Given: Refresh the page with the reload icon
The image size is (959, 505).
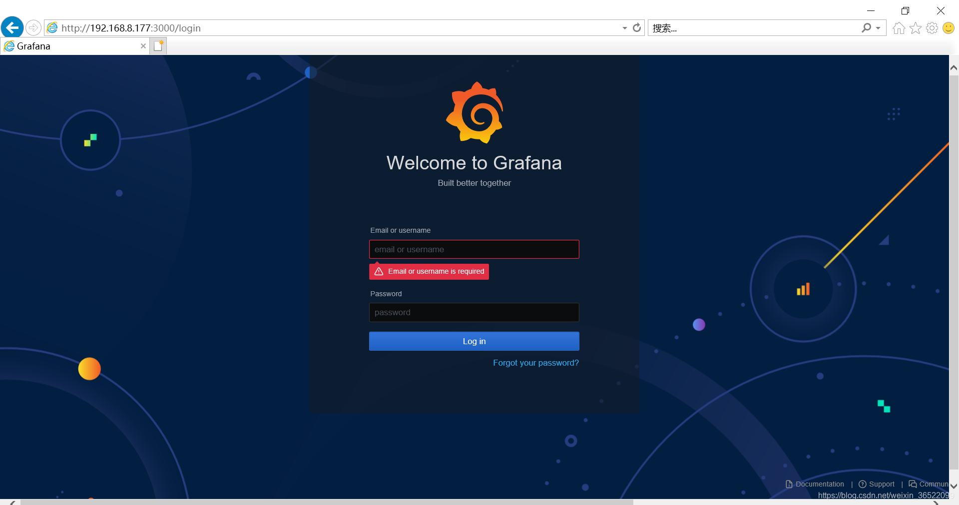Looking at the screenshot, I should [x=637, y=27].
